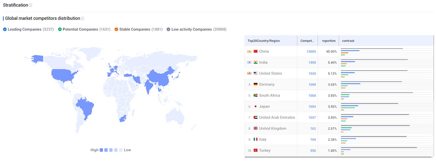This screenshot has width=436, height=161.
Task: Click the South Africa flag icon
Action: click(256, 95)
